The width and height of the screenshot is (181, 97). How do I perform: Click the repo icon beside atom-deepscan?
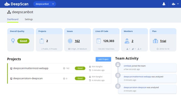coord(11,79)
